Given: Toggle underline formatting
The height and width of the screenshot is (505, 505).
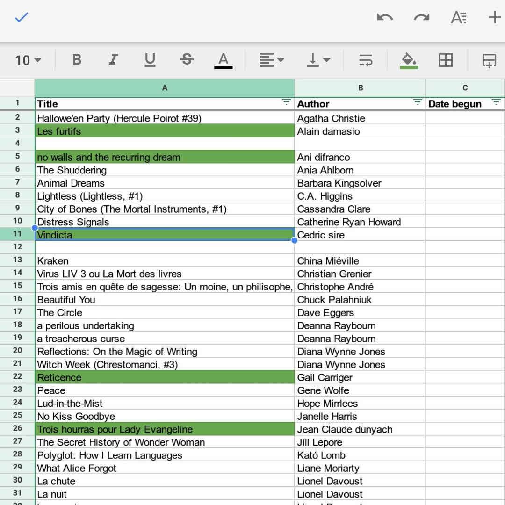Looking at the screenshot, I should coord(150,60).
